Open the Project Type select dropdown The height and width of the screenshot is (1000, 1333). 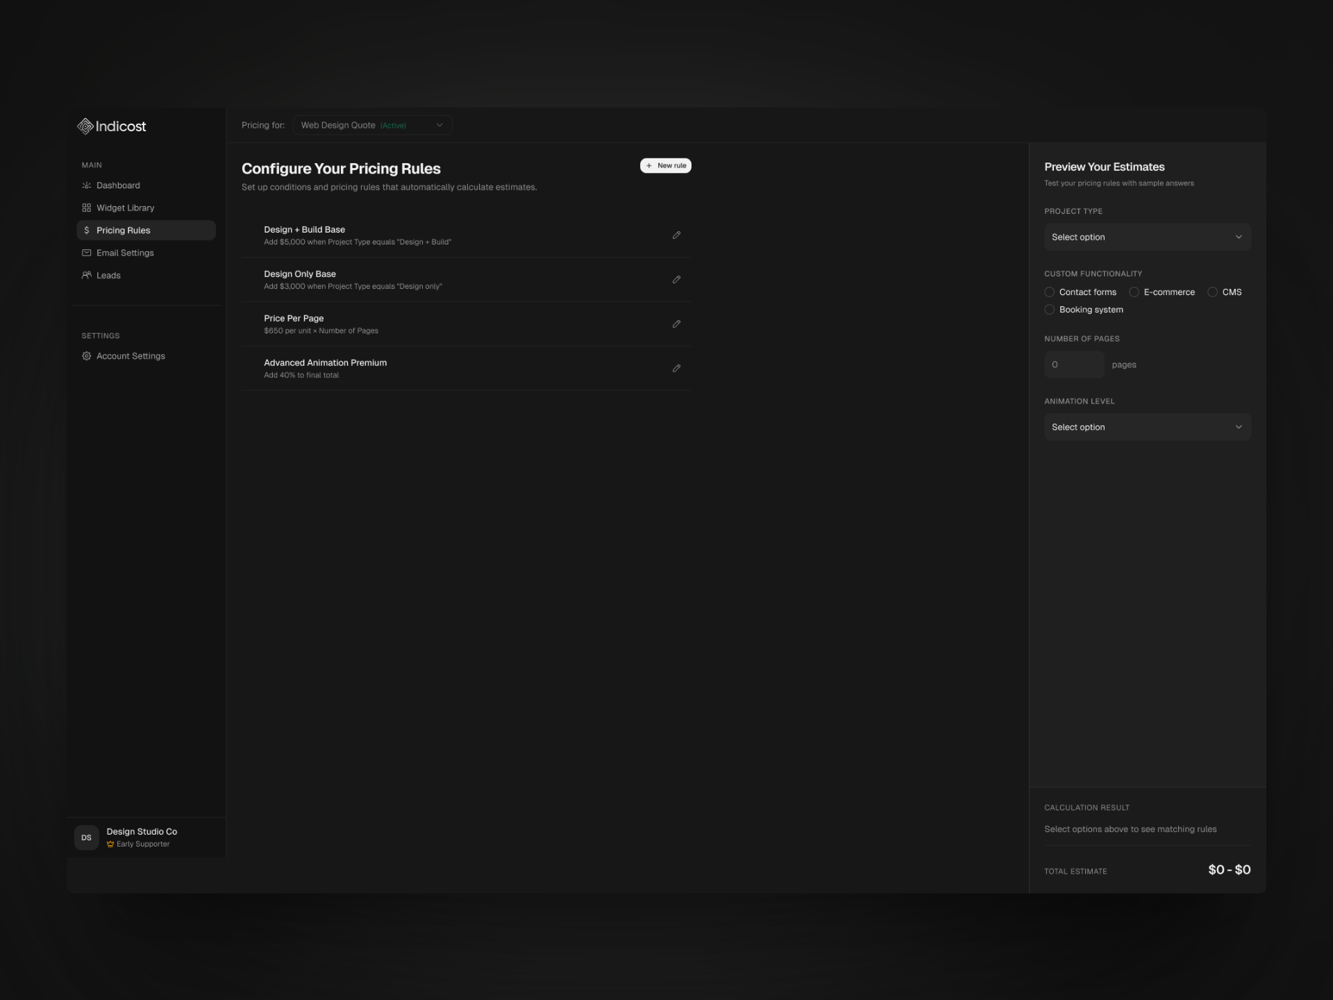click(1146, 236)
